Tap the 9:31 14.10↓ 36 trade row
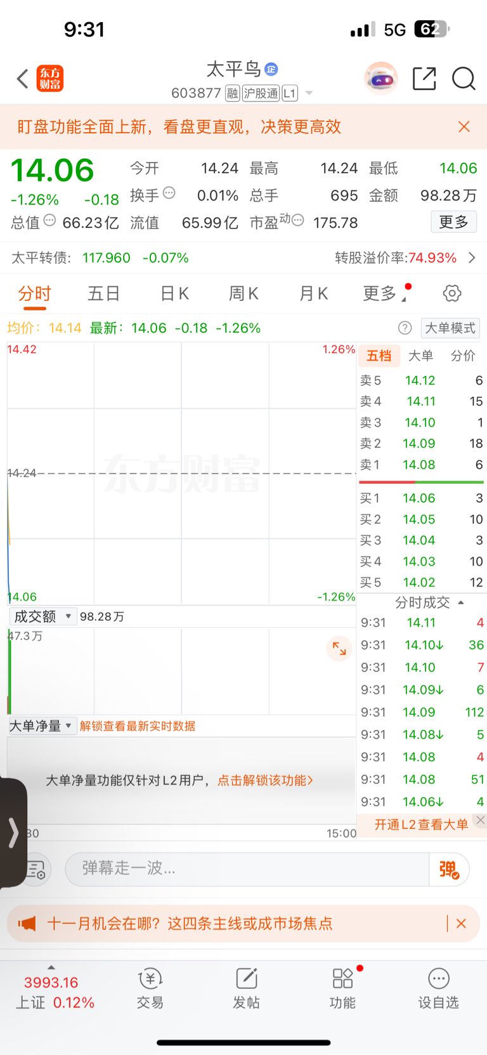The width and height of the screenshot is (487, 1055). point(422,645)
